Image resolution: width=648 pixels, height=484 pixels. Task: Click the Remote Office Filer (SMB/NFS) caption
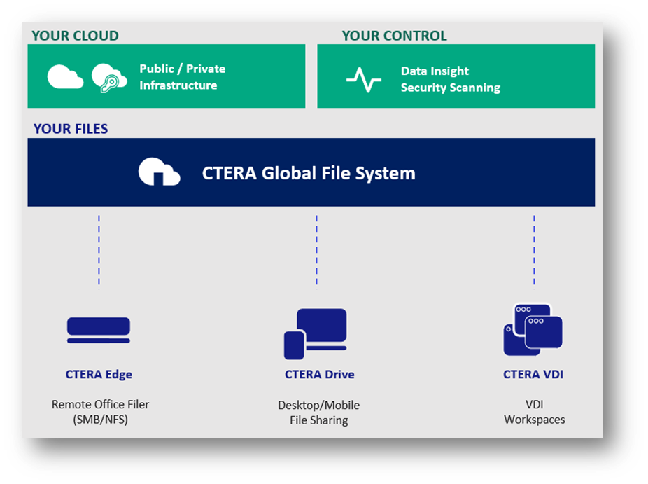click(x=101, y=412)
